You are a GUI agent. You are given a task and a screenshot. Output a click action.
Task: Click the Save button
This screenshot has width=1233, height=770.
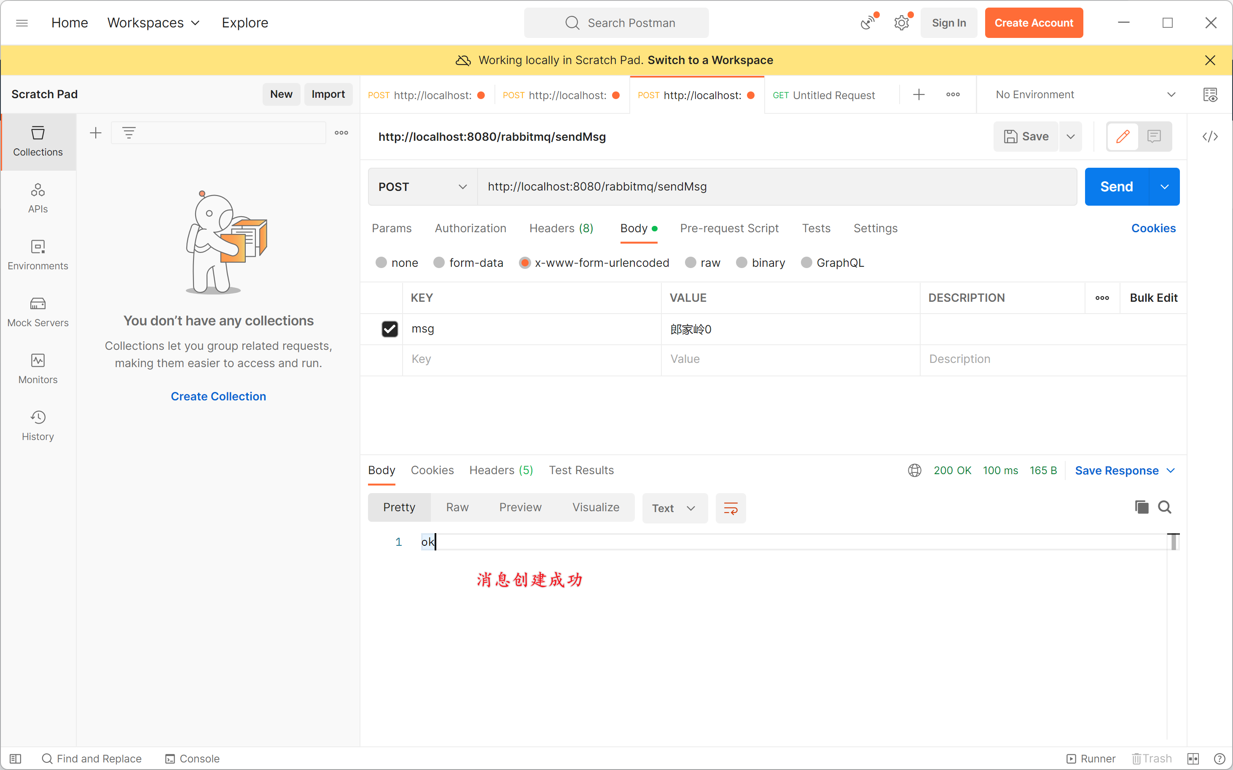[1026, 136]
